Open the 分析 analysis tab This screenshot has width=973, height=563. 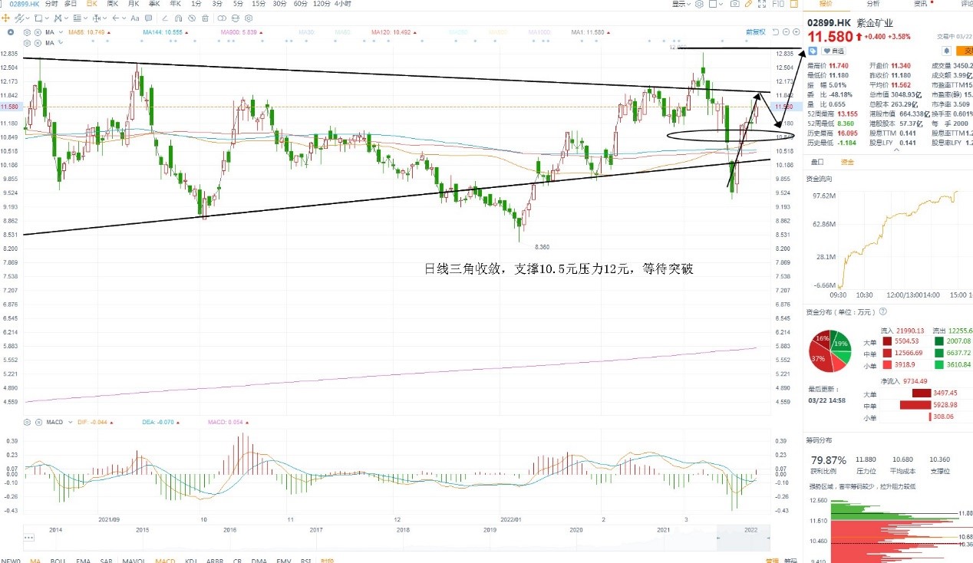[873, 4]
